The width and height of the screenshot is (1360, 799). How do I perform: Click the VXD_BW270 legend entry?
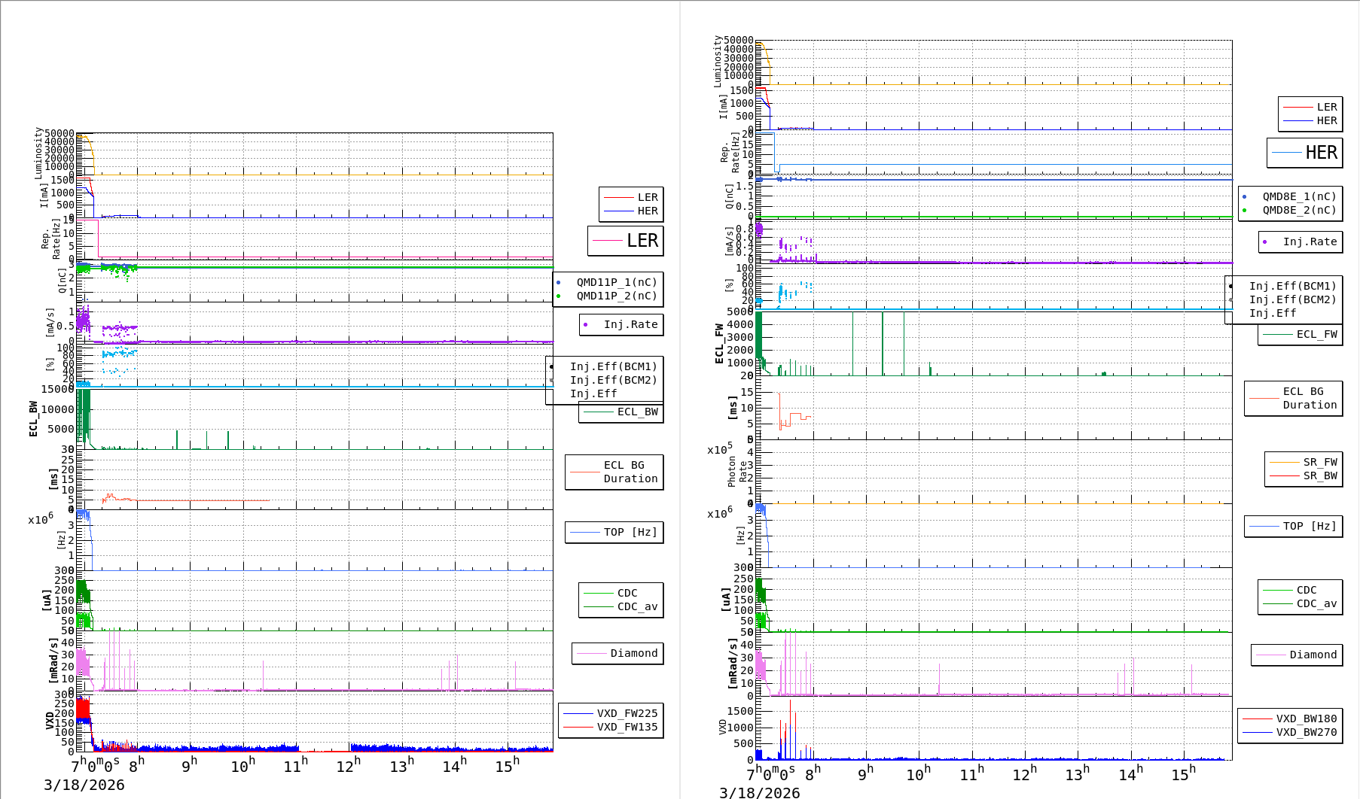(x=1305, y=732)
